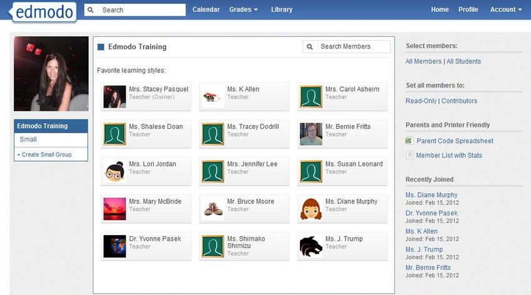Open recently joined Dr. Yvonne Pasek link
The width and height of the screenshot is (531, 295).
432,213
